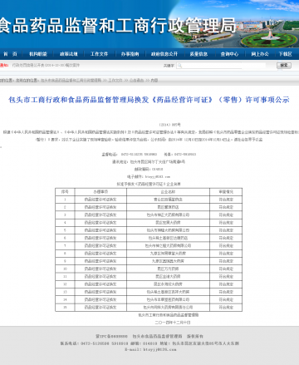
Task: Click the 序号 table column header
Action: point(65,192)
